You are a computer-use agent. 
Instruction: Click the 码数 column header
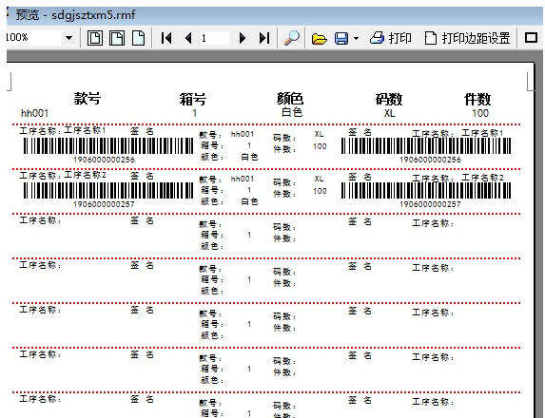click(x=389, y=100)
